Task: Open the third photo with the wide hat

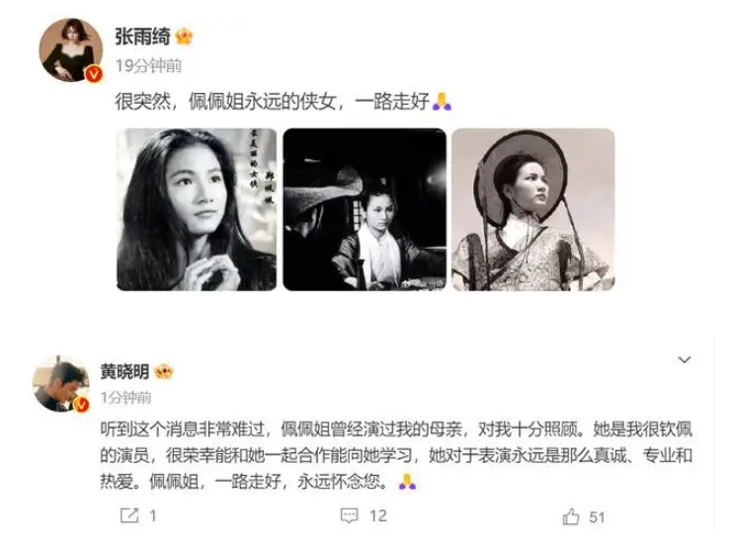Action: pos(533,209)
